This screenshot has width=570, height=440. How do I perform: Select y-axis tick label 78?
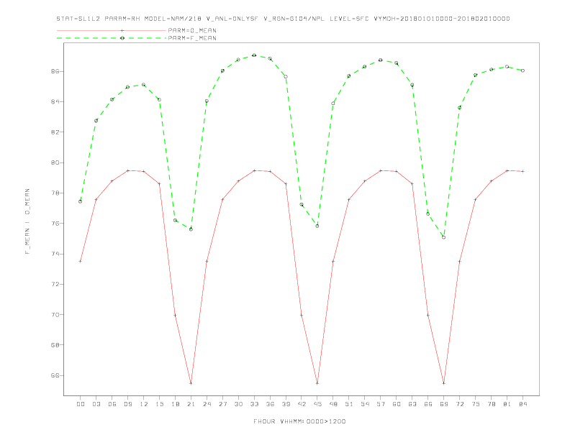[x=55, y=193]
